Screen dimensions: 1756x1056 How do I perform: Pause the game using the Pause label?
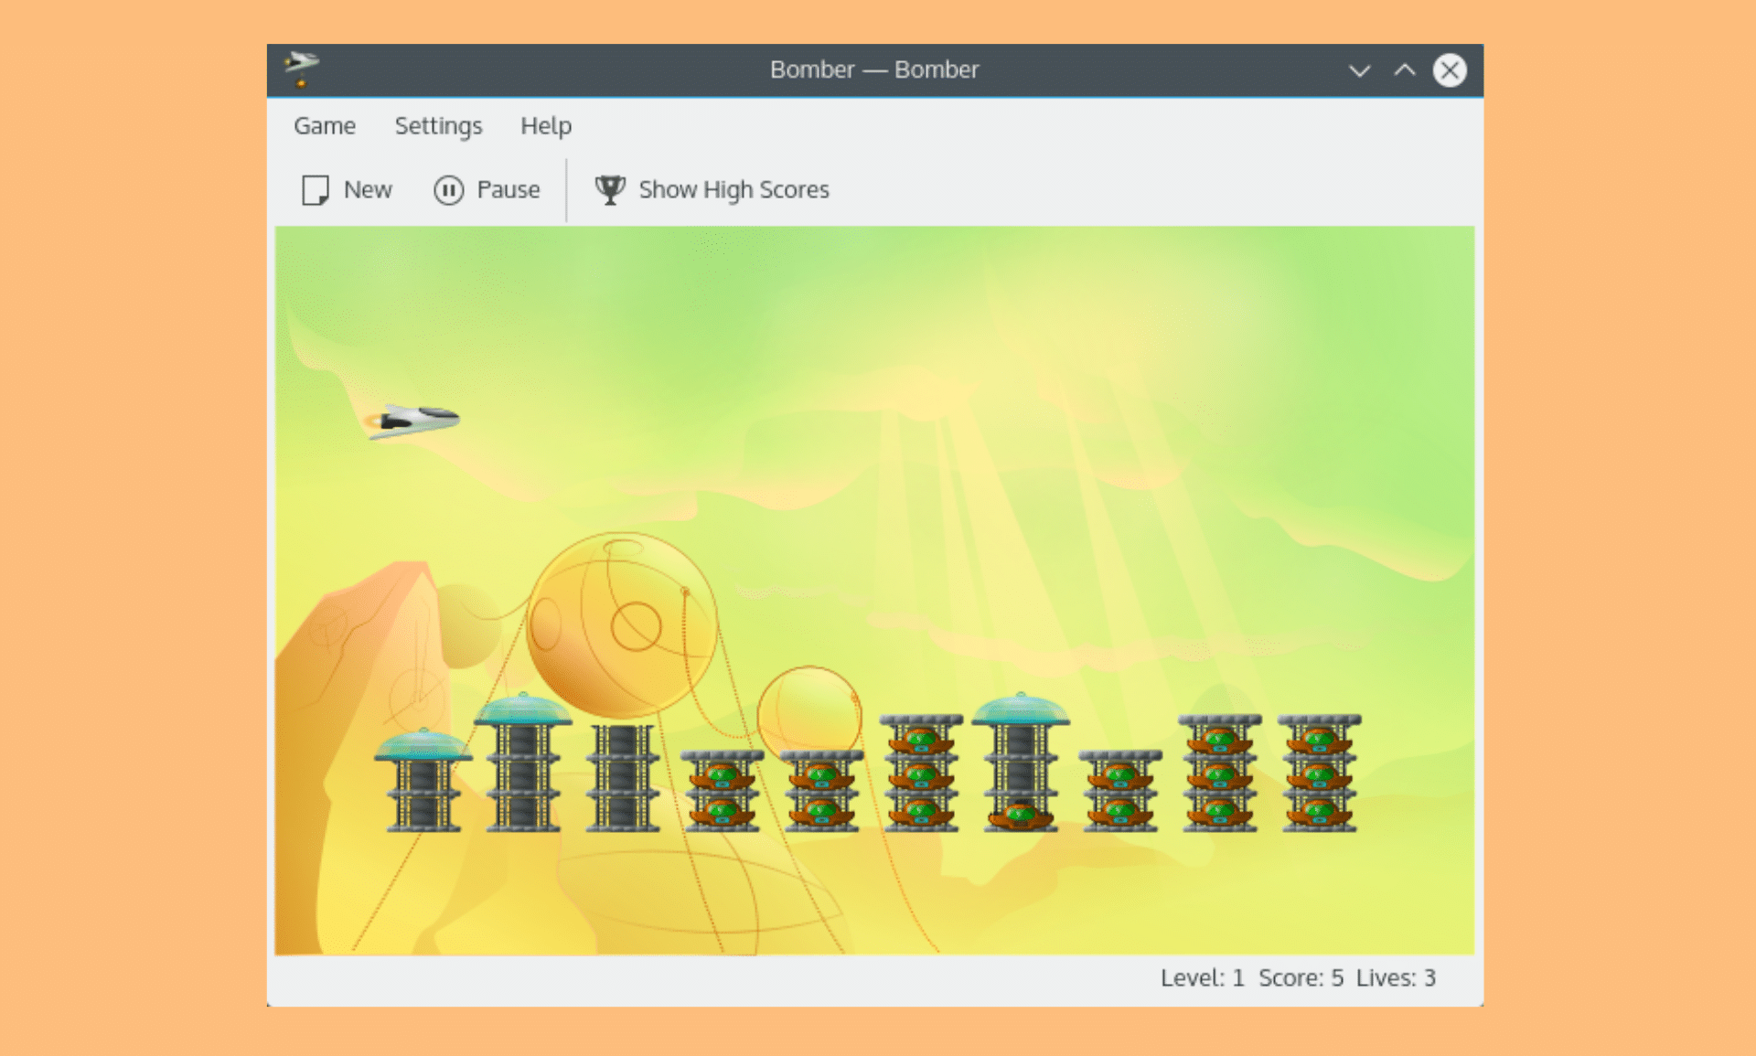pyautogui.click(x=509, y=190)
